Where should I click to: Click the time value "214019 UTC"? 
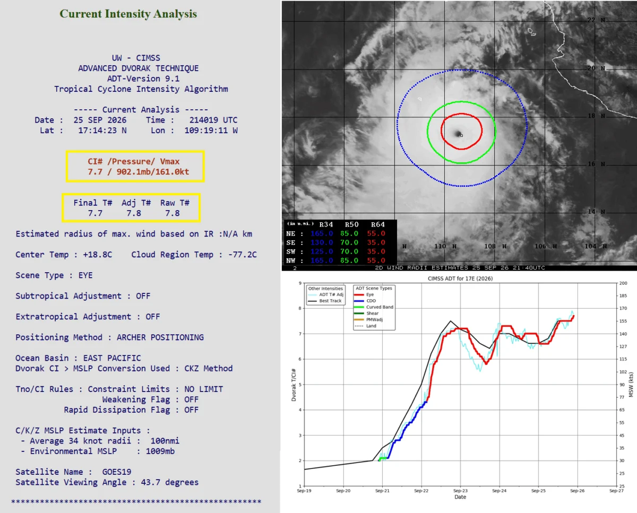213,120
